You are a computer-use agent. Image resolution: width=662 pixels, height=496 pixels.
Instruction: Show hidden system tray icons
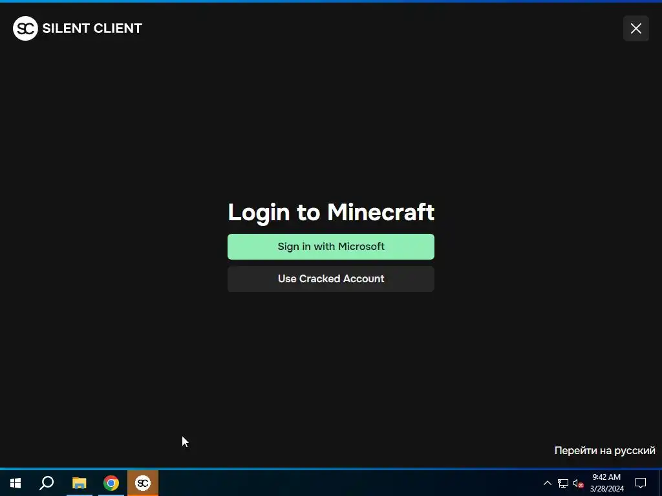[x=547, y=483]
